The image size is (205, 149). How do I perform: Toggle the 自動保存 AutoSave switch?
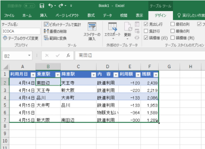pyautogui.click(x=29, y=6)
